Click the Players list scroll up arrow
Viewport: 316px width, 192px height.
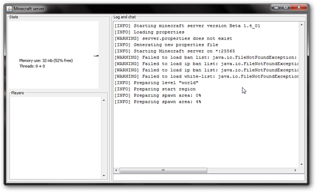[104, 100]
